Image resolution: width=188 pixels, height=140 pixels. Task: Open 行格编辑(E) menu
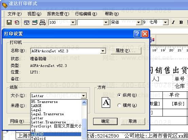coord(86,14)
